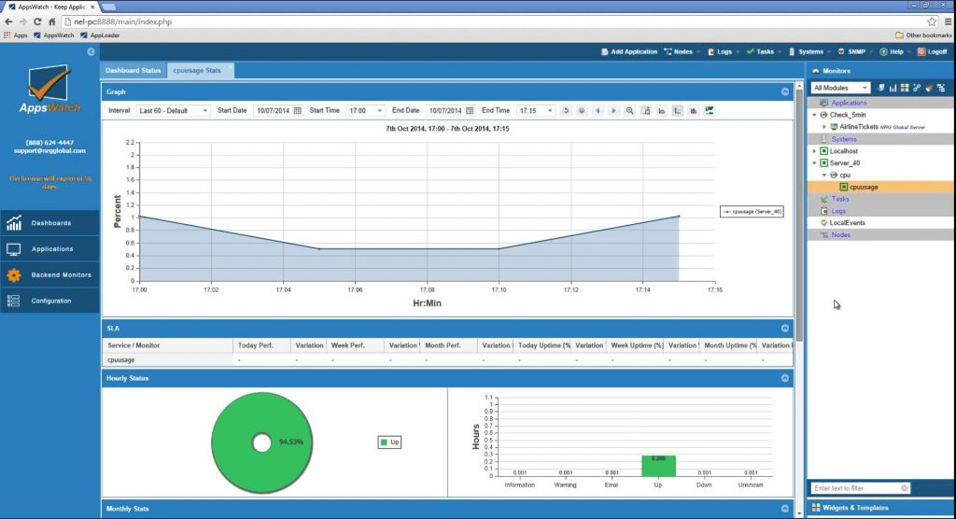Viewport: 956px width, 519px height.
Task: Collapse the Check_5min tree node
Action: click(814, 115)
